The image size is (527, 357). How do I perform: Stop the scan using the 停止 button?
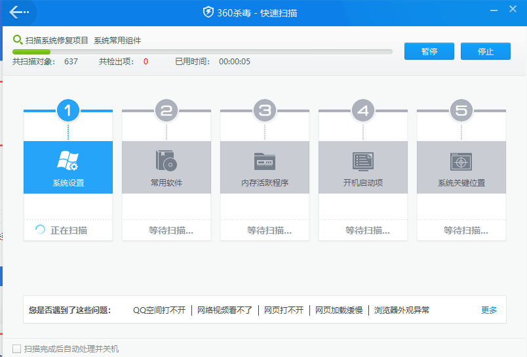pyautogui.click(x=485, y=51)
